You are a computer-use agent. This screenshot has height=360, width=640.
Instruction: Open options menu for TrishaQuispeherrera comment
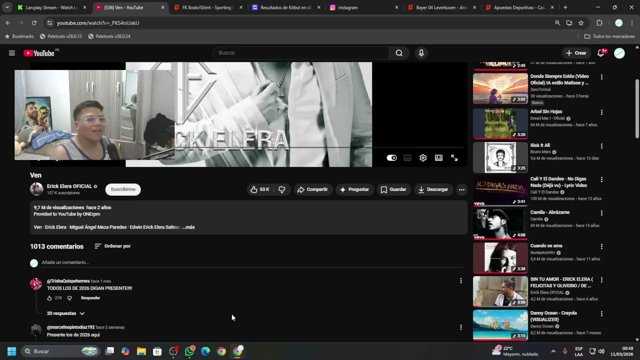(x=461, y=281)
